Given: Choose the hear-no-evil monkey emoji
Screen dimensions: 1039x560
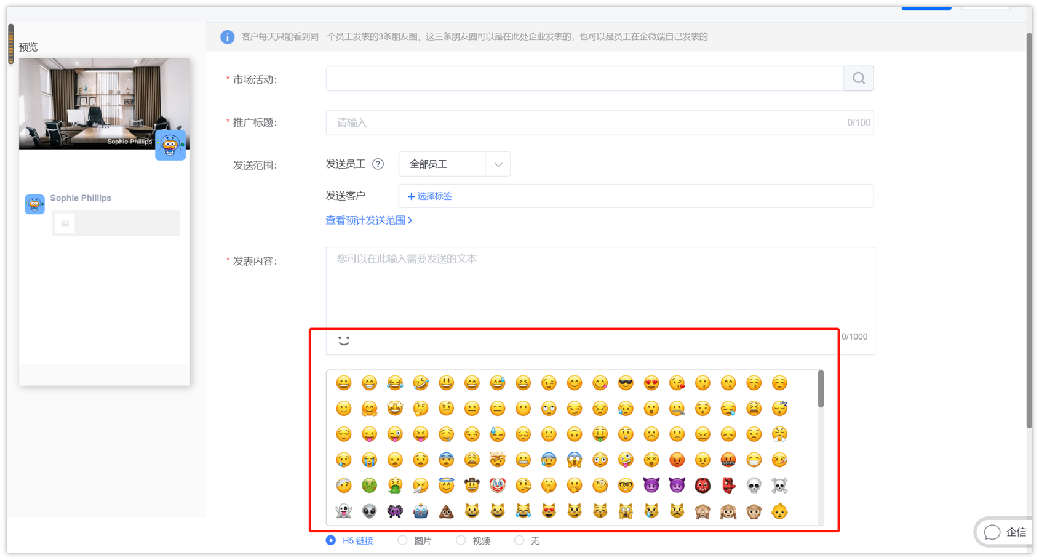Looking at the screenshot, I should tap(728, 511).
